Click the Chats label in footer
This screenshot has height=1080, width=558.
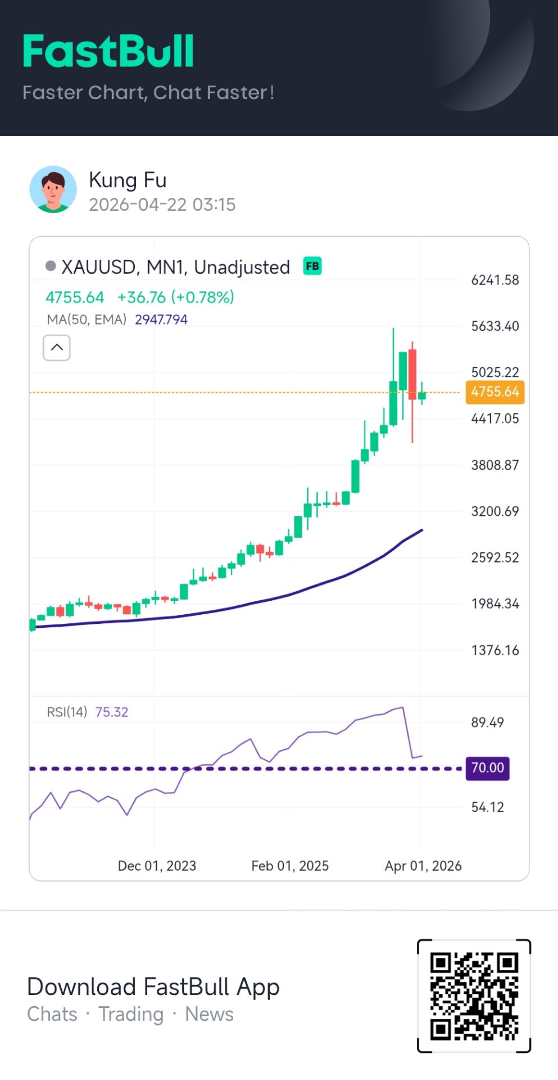coord(52,1014)
